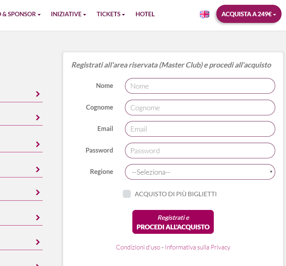
Task: Select the Email input field
Action: pos(200,129)
